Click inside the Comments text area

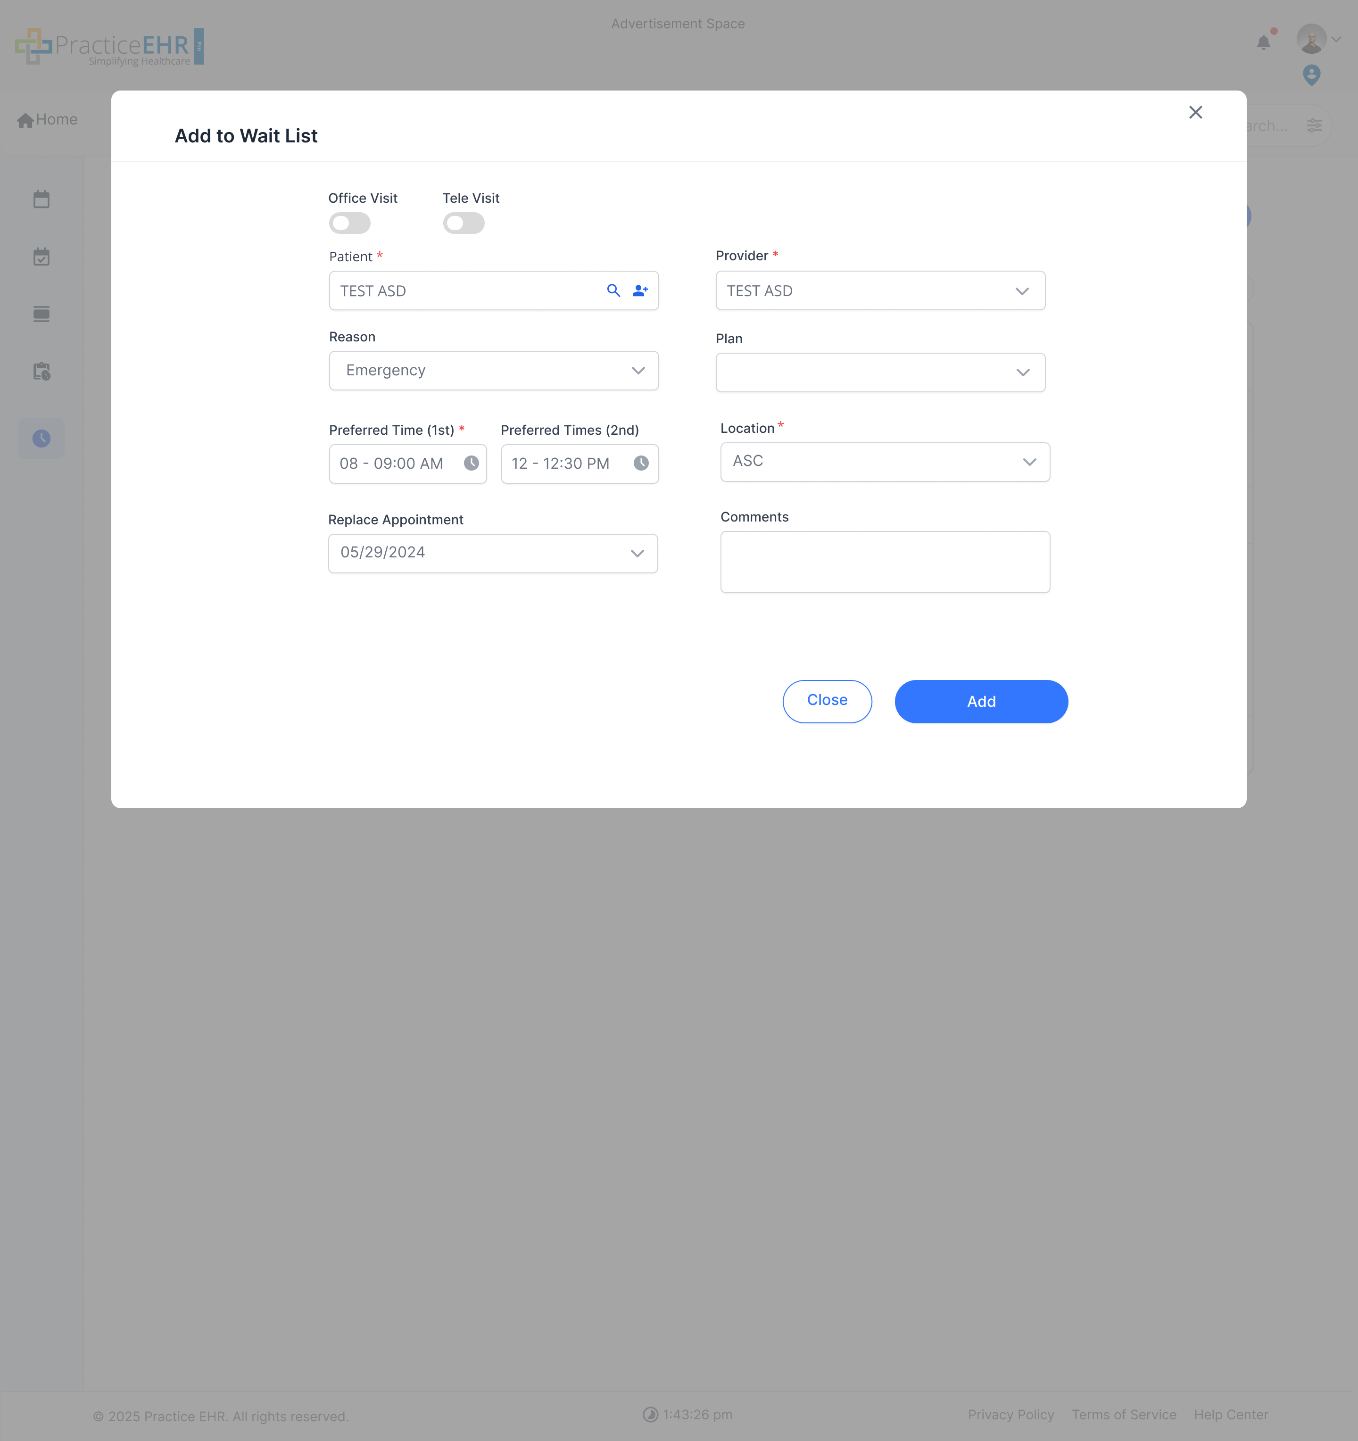(884, 562)
